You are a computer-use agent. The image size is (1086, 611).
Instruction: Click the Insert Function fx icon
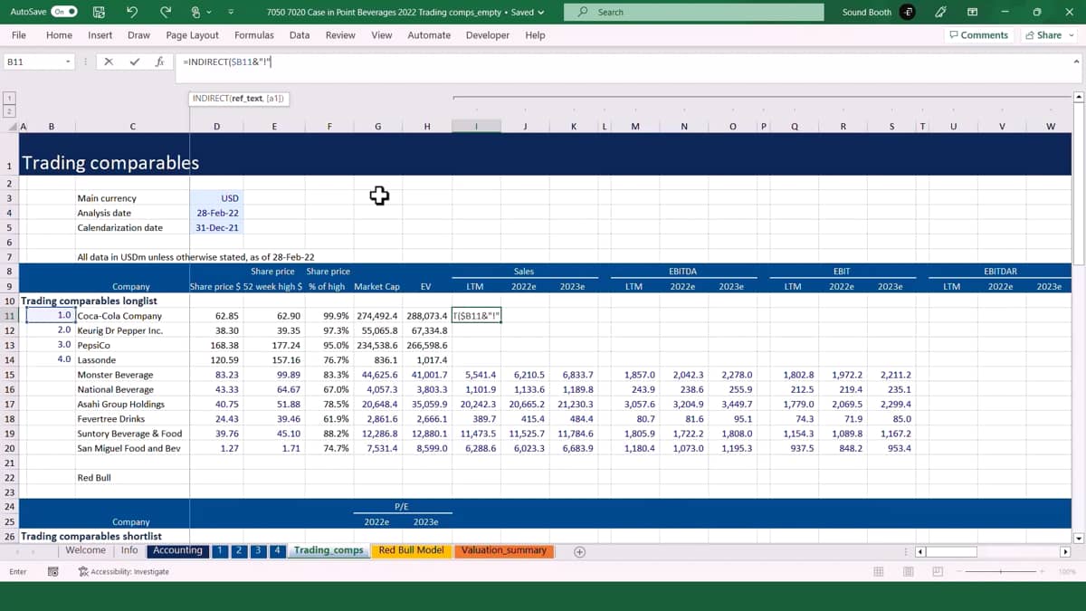159,62
